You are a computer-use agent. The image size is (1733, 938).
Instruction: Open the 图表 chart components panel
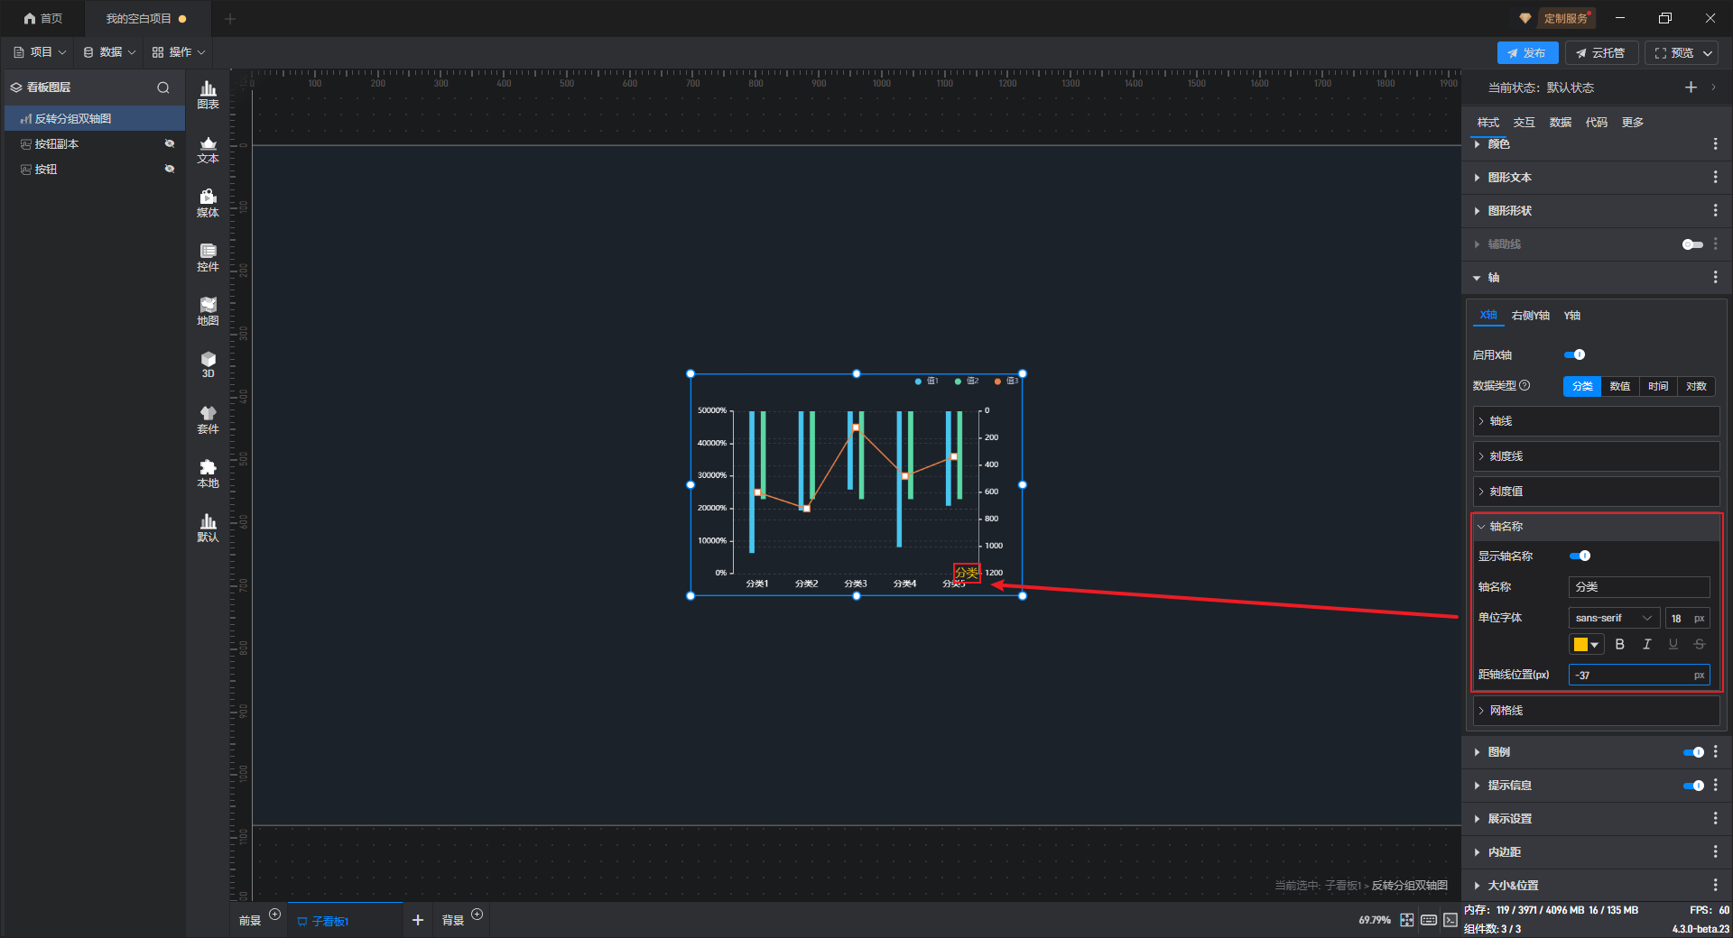(x=208, y=95)
